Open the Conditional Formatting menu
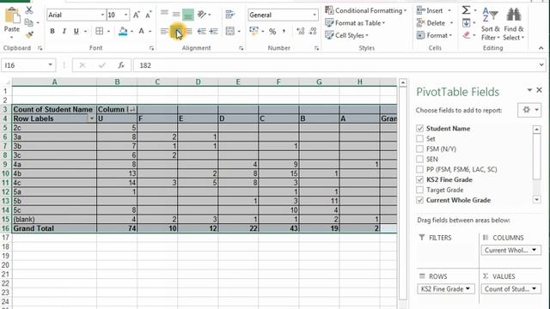The image size is (550, 309). pyautogui.click(x=365, y=10)
